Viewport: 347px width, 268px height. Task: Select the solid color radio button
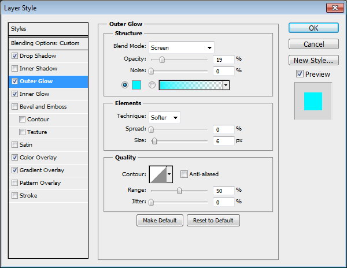[x=125, y=85]
